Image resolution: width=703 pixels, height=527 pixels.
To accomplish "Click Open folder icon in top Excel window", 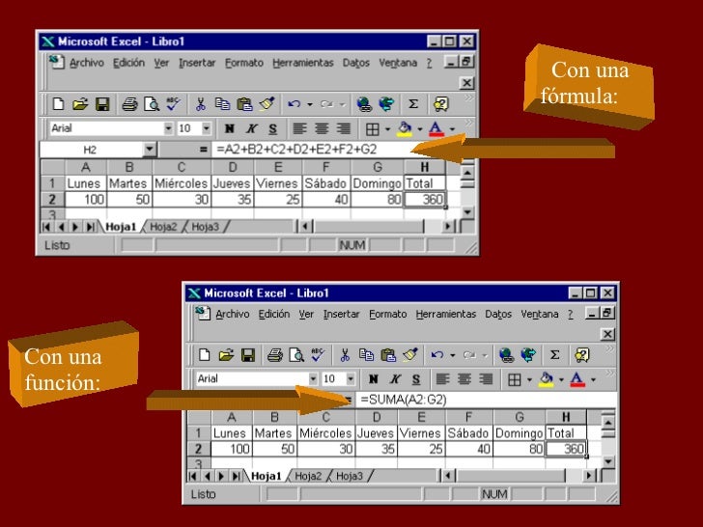I will [x=80, y=104].
